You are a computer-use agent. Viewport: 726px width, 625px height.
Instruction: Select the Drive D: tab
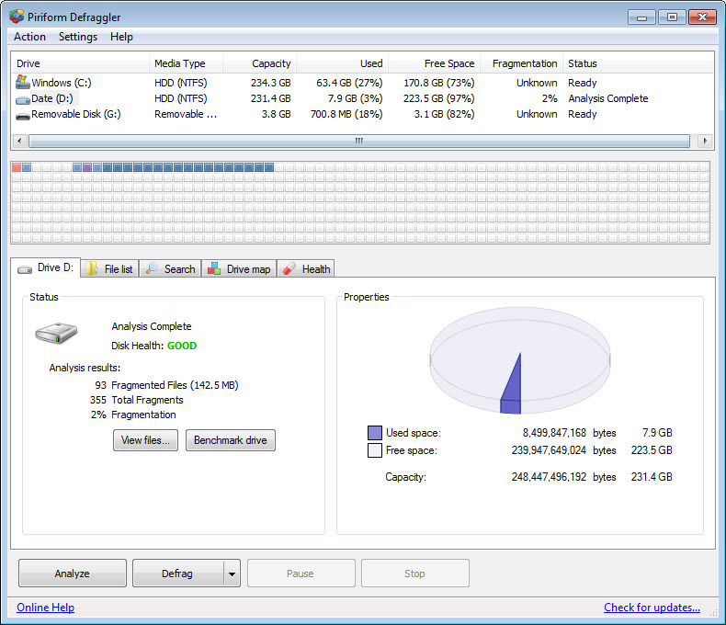tap(45, 267)
